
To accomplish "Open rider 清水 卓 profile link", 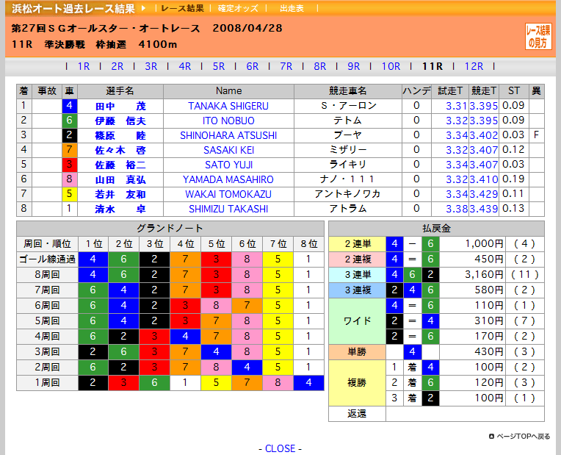I will (120, 209).
